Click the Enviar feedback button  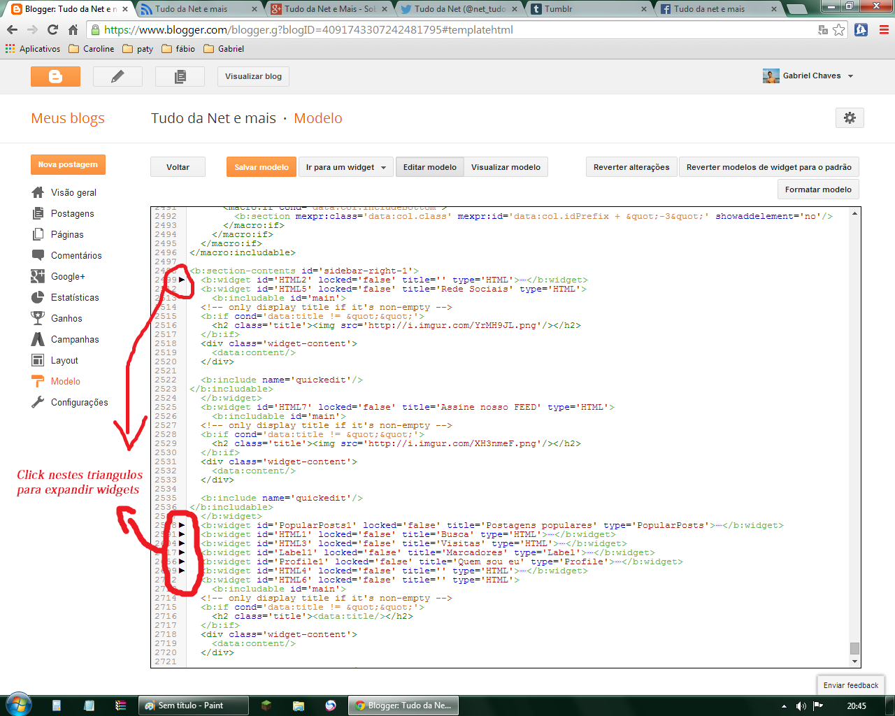click(850, 685)
